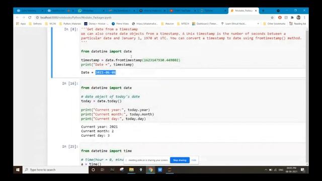Click the Cortana circle icon in taskbar
Image resolution: width=322 pixels, height=181 pixels.
[x=93, y=170]
